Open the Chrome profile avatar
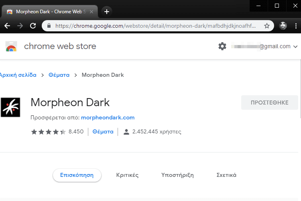This screenshot has width=301, height=201. click(283, 26)
